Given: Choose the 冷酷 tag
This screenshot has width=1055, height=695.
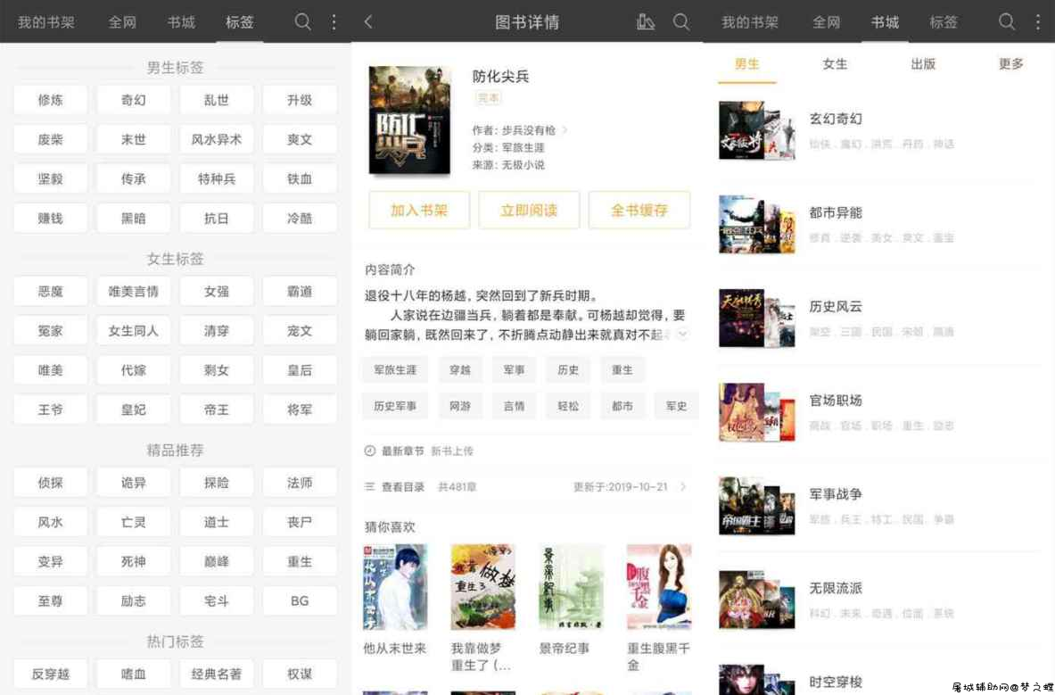Looking at the screenshot, I should [300, 219].
